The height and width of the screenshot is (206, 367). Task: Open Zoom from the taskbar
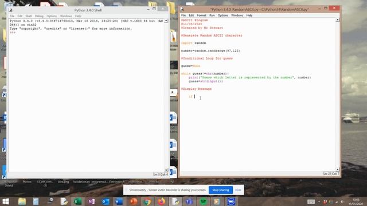tap(231, 201)
